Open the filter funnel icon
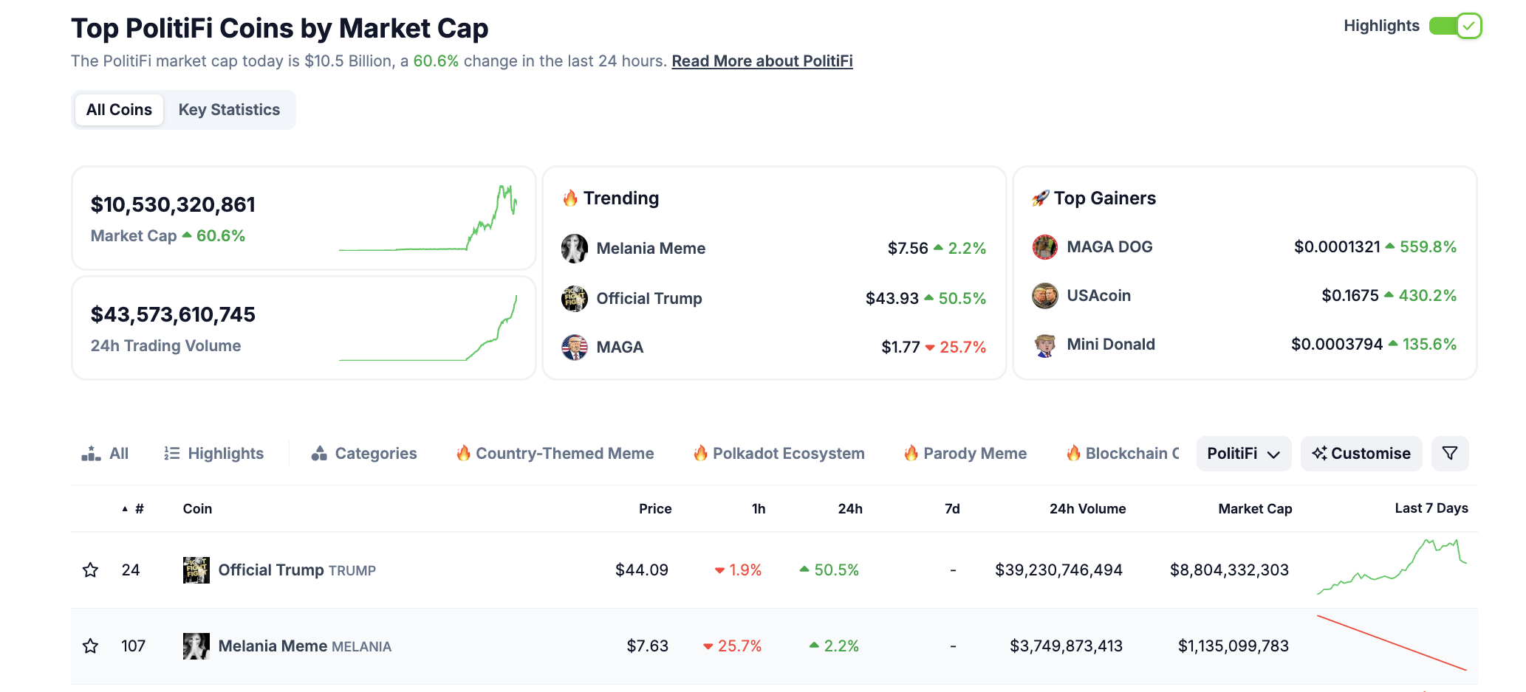The width and height of the screenshot is (1526, 692). (1449, 453)
